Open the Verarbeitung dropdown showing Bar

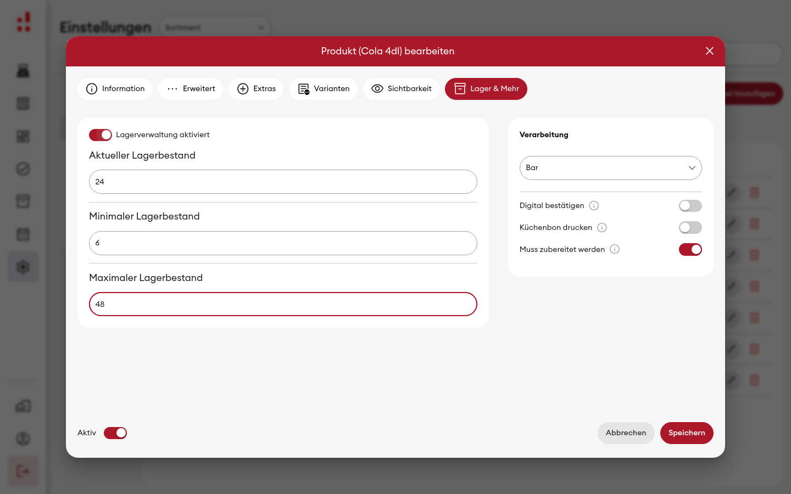[611, 168]
